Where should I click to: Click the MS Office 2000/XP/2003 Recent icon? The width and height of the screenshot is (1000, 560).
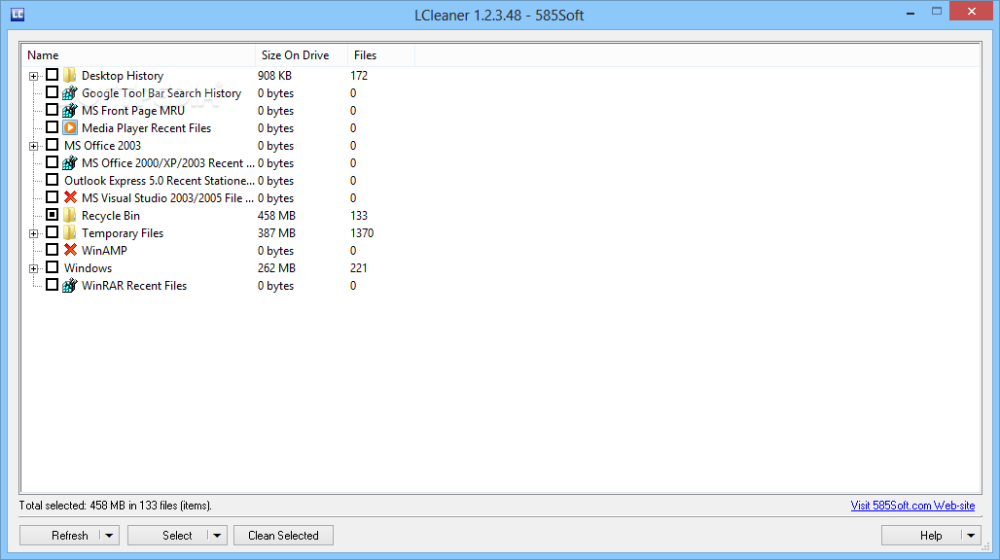click(69, 163)
